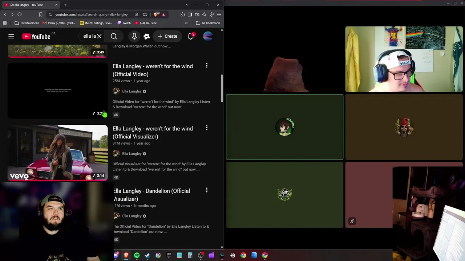Select the green emblem avatar participant tile
Viewport: 465px width, 261px height.
coord(284,195)
